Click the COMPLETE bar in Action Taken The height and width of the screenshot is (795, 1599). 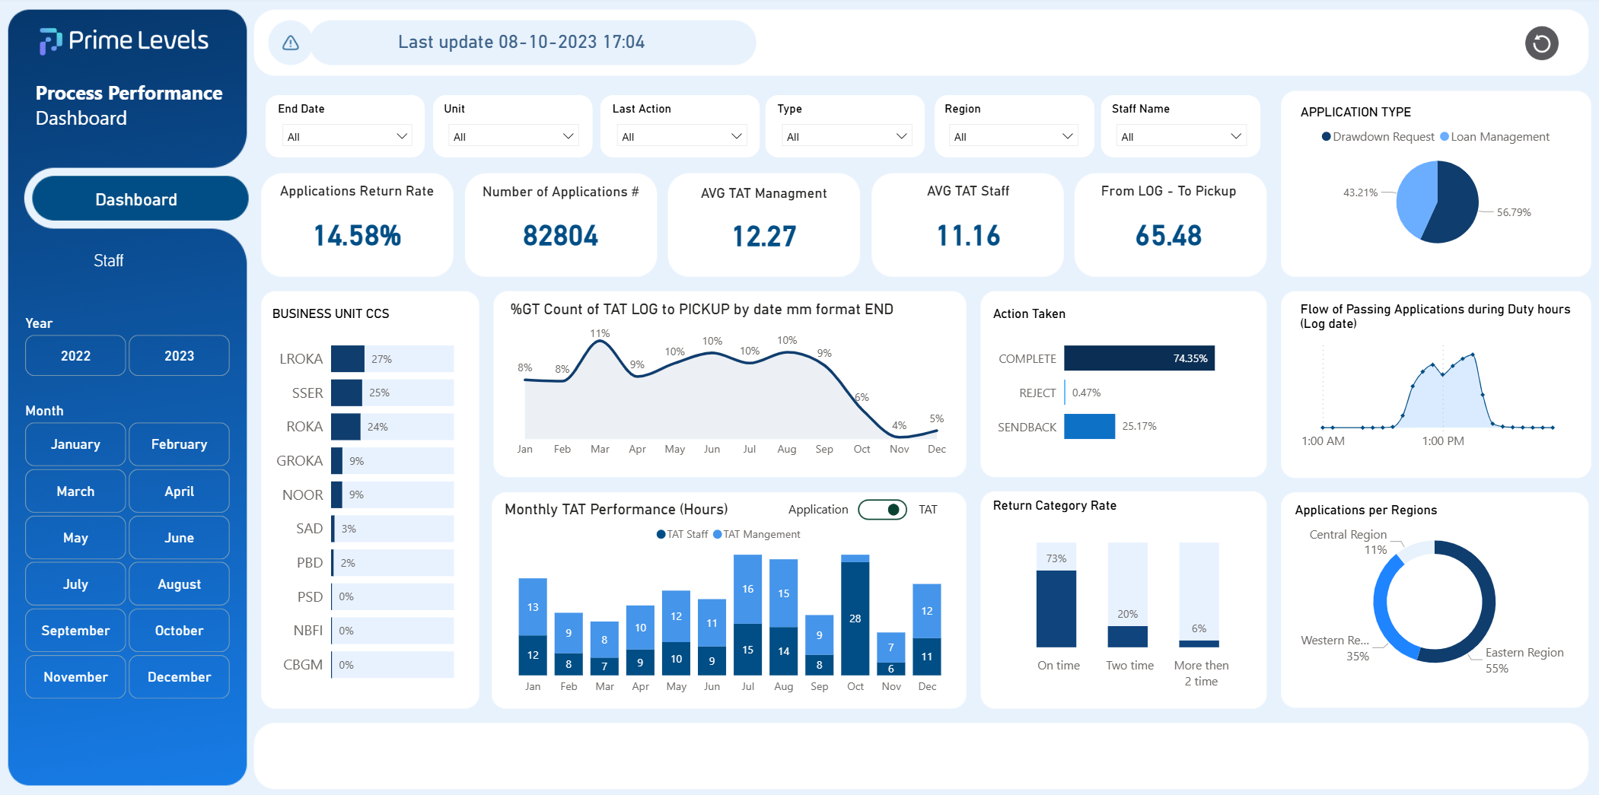[x=1139, y=358]
